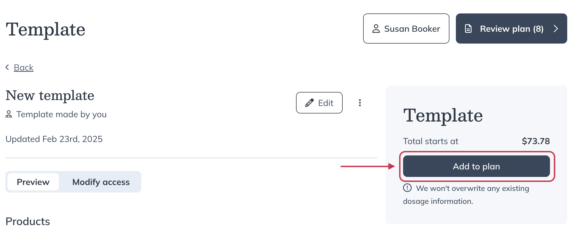The image size is (571, 235).
Task: Switch to the Preview tab
Action: click(33, 182)
